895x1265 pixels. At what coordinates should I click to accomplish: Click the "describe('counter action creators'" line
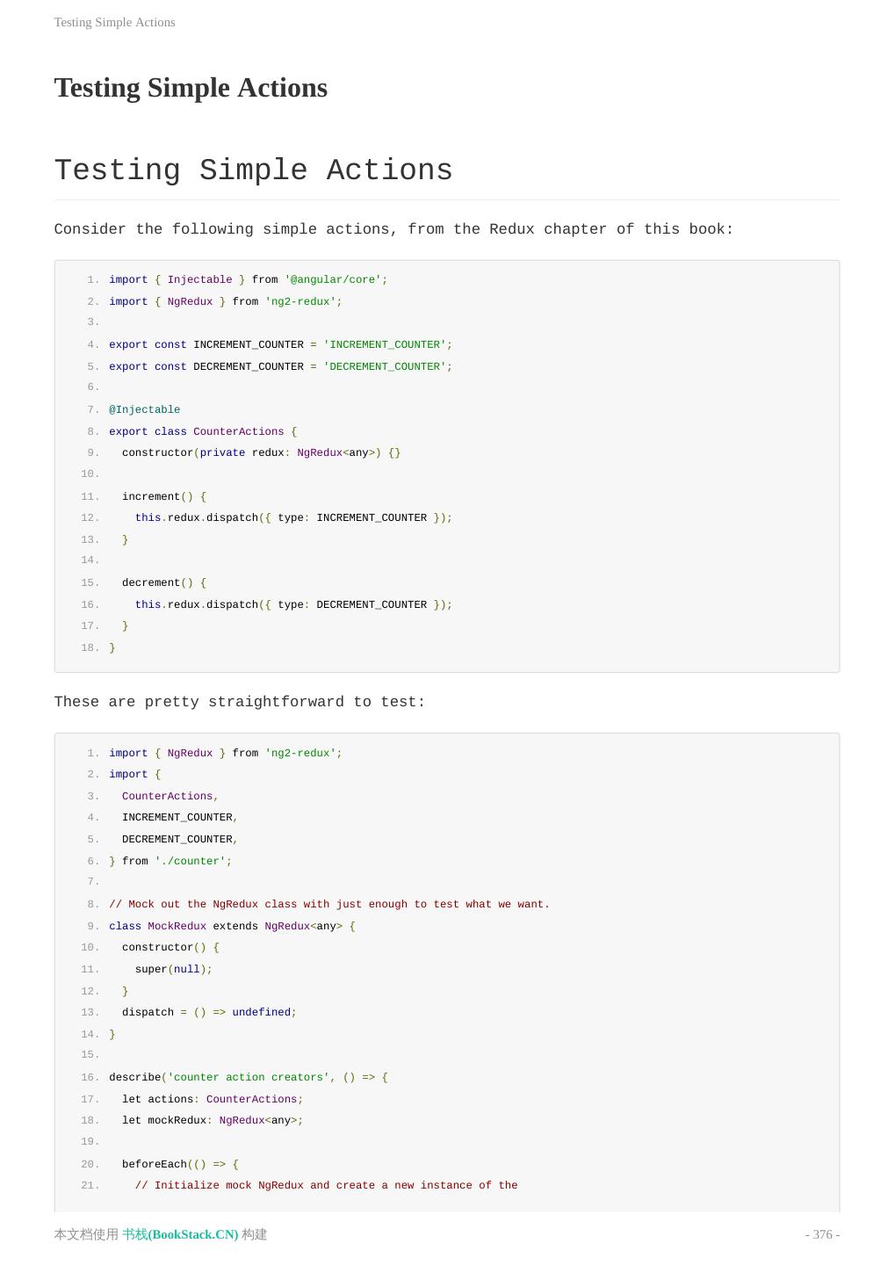pyautogui.click(x=248, y=1078)
